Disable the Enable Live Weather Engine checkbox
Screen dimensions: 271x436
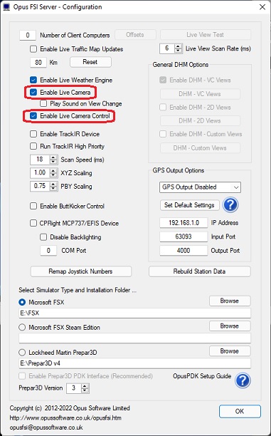coord(33,80)
